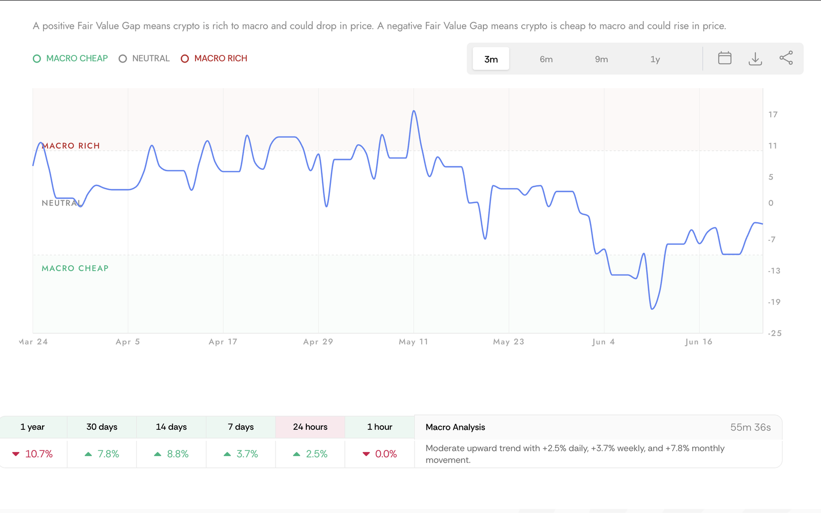821x513 pixels.
Task: Toggle the MACRO RICH legend circle
Action: (x=185, y=58)
